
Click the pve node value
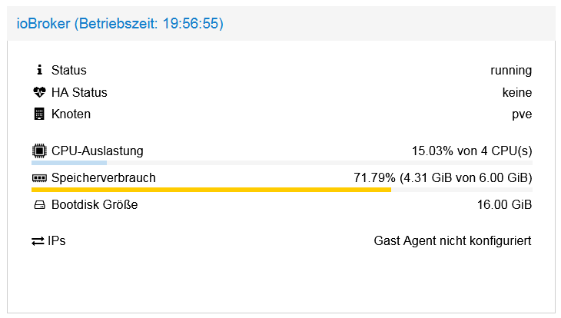523,114
